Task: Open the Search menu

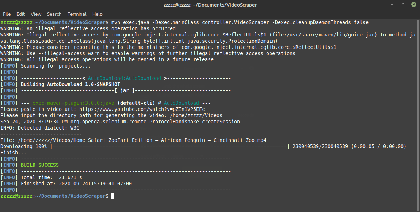Action: tap(54, 14)
